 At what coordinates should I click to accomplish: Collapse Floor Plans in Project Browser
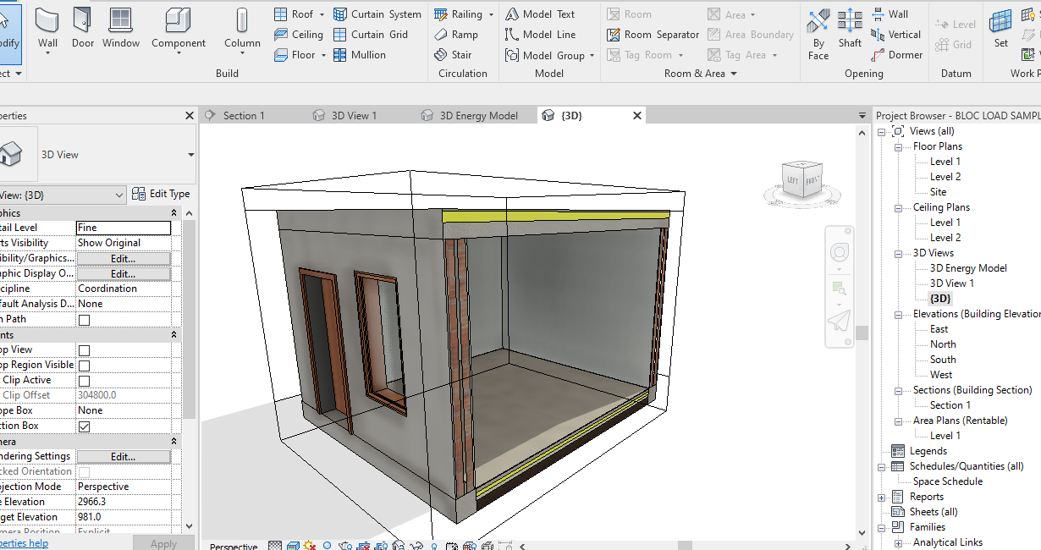[898, 146]
